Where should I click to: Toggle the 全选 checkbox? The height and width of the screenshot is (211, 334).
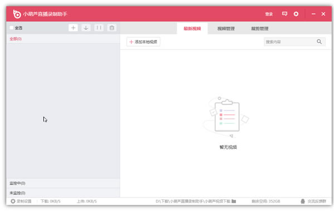[x=12, y=28]
